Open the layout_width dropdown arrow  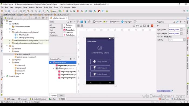[x=181, y=30]
